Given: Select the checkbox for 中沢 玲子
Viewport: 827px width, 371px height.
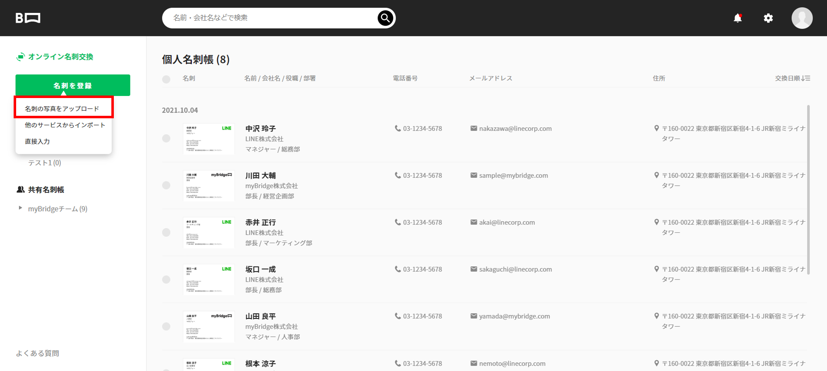Looking at the screenshot, I should click(x=166, y=139).
